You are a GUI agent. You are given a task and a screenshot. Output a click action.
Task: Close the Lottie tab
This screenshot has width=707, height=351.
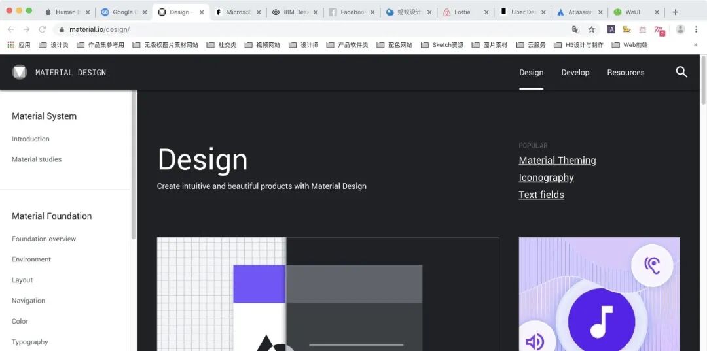pyautogui.click(x=486, y=12)
